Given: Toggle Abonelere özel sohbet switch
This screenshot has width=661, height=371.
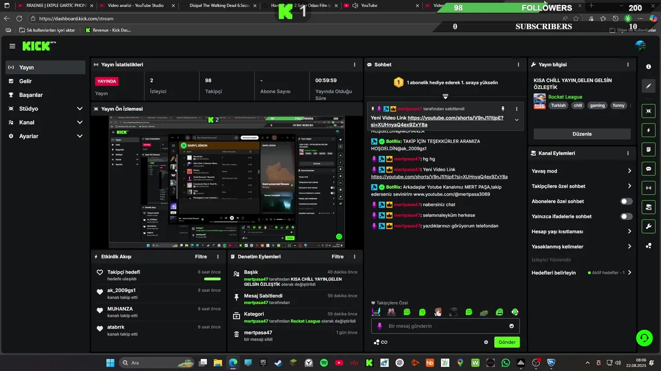Looking at the screenshot, I should [626, 201].
